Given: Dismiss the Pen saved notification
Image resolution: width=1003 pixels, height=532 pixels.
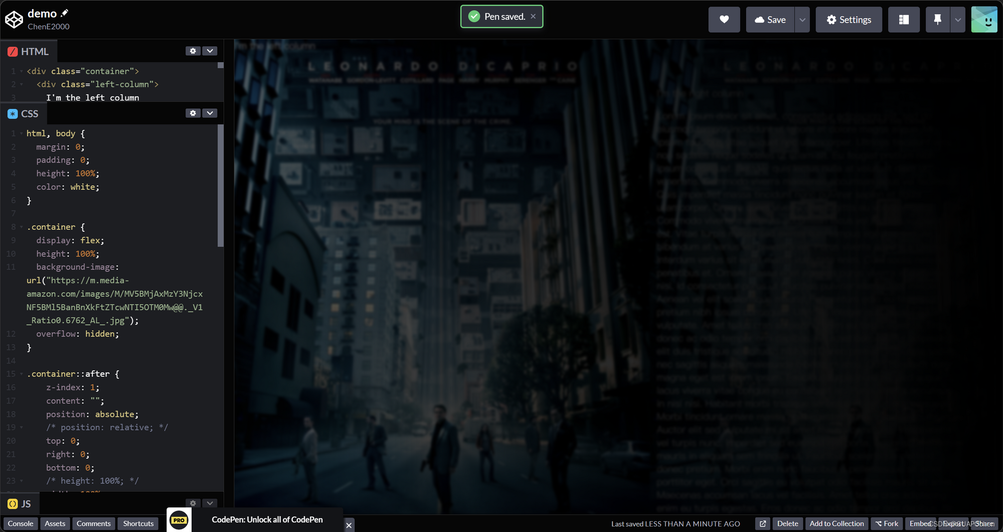Looking at the screenshot, I should pyautogui.click(x=533, y=17).
